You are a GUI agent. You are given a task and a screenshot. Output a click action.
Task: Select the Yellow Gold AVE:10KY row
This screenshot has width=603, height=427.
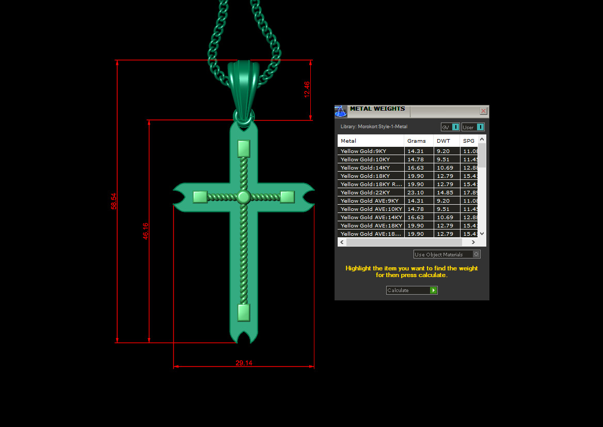click(408, 209)
